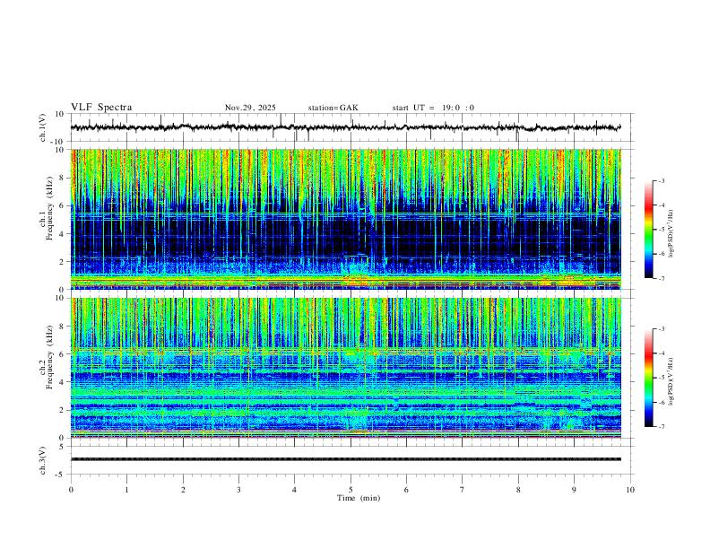This screenshot has width=710, height=549.
Task: Click time axis tick label "9"
Action: [x=574, y=490]
